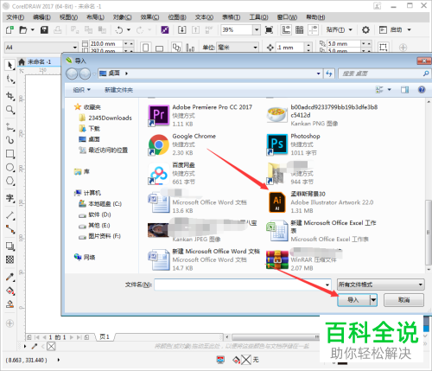The width and height of the screenshot is (432, 371).
Task: Click the Import icon in toolbar
Action: tap(181, 29)
